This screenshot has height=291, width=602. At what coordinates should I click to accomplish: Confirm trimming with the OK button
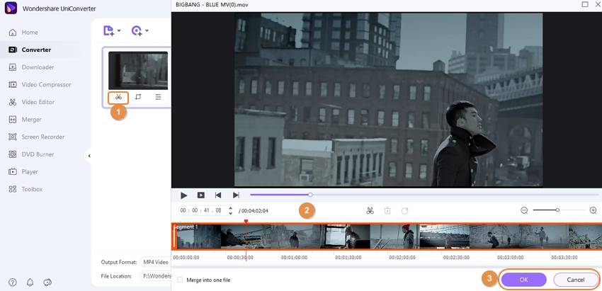point(523,280)
